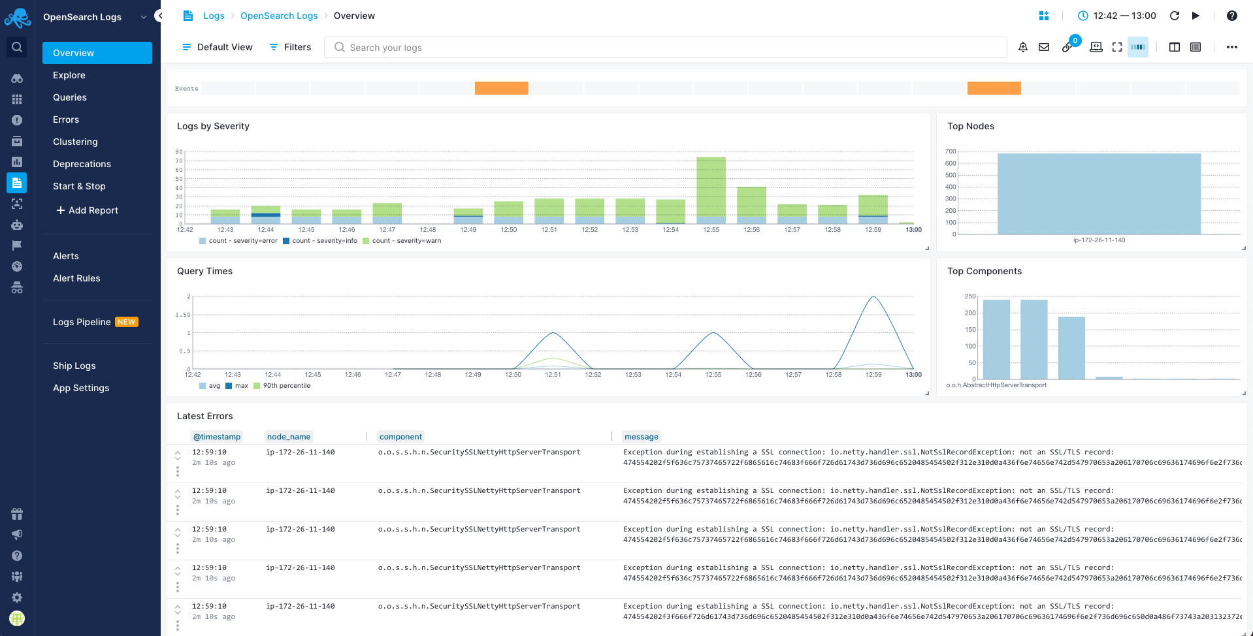Click OpenSearch Logs breadcrumb link
Screen dimensions: 1253x636
point(279,16)
